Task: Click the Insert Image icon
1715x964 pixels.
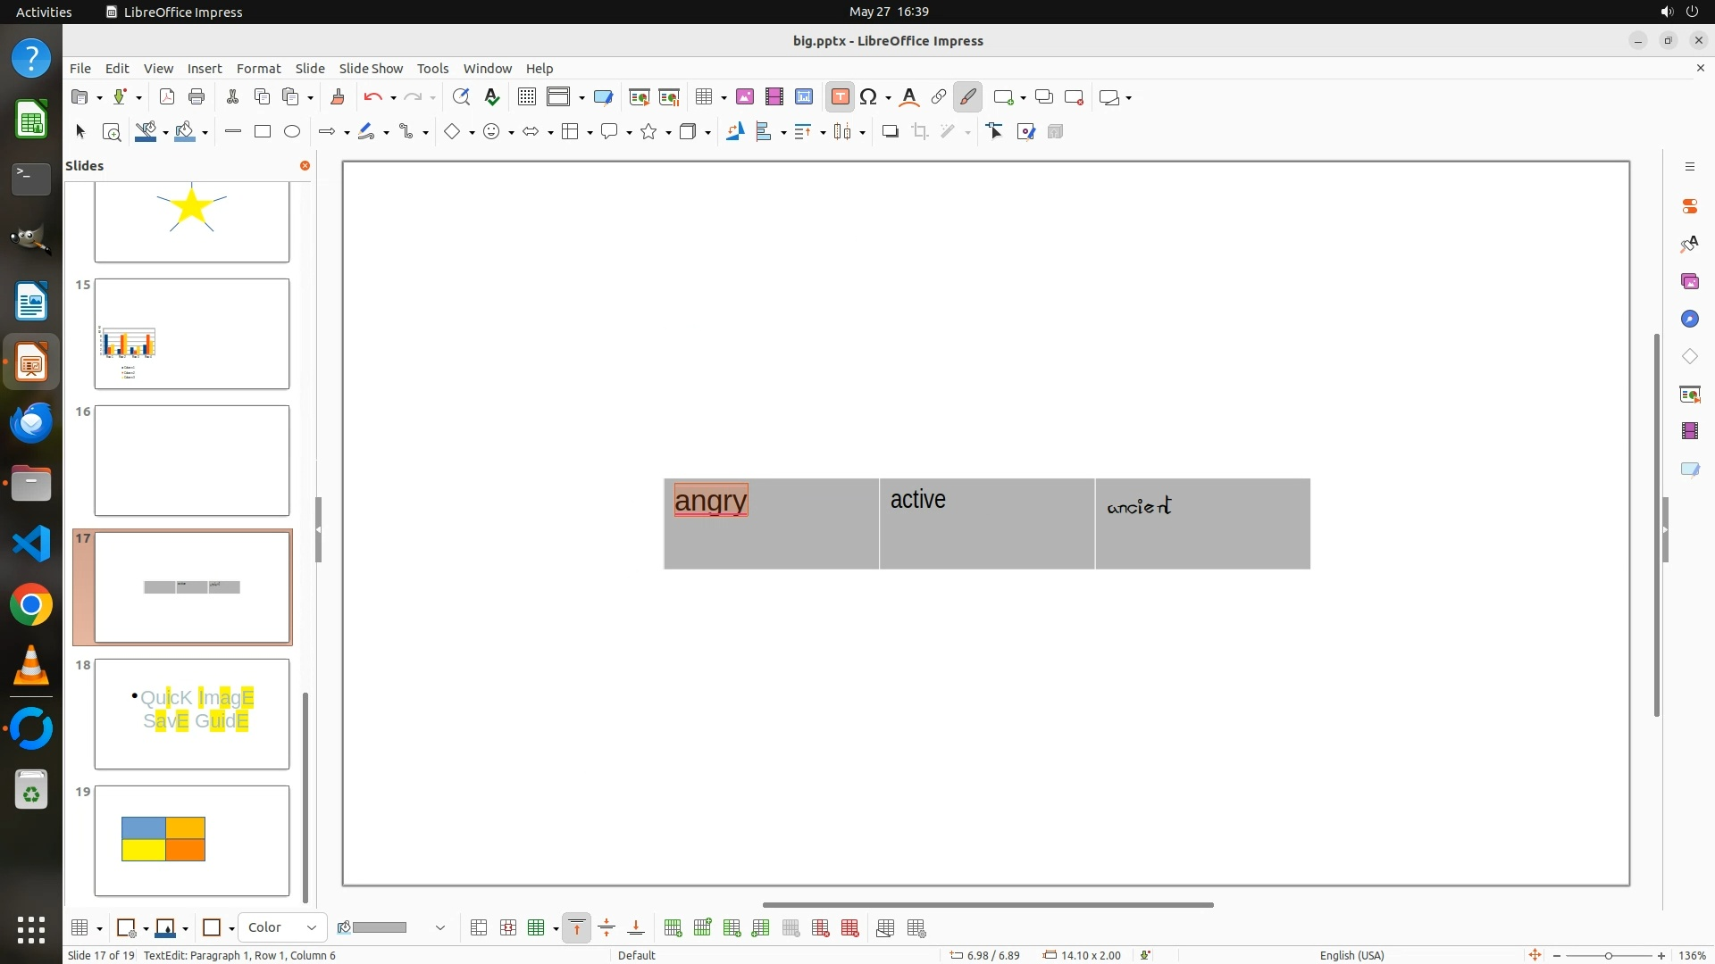Action: click(x=744, y=97)
